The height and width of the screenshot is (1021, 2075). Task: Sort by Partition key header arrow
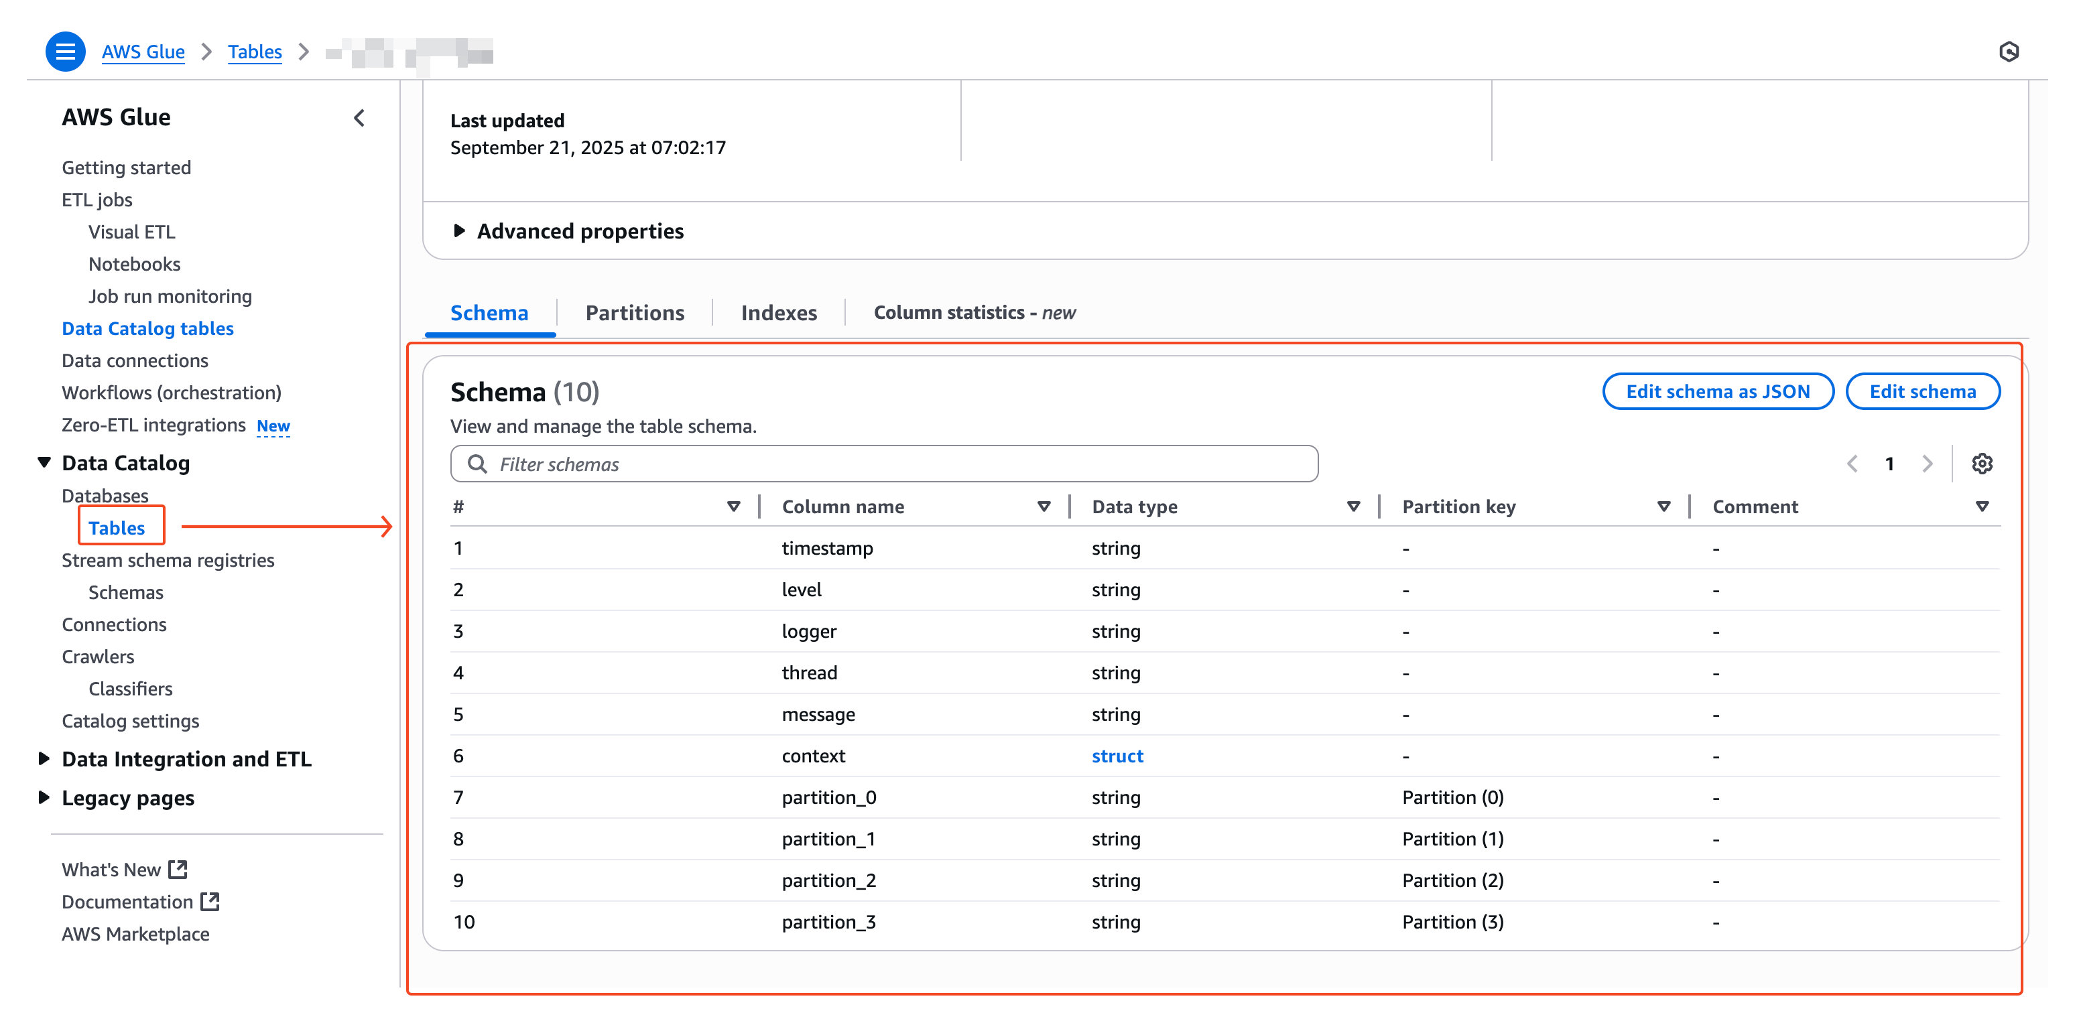pos(1663,506)
